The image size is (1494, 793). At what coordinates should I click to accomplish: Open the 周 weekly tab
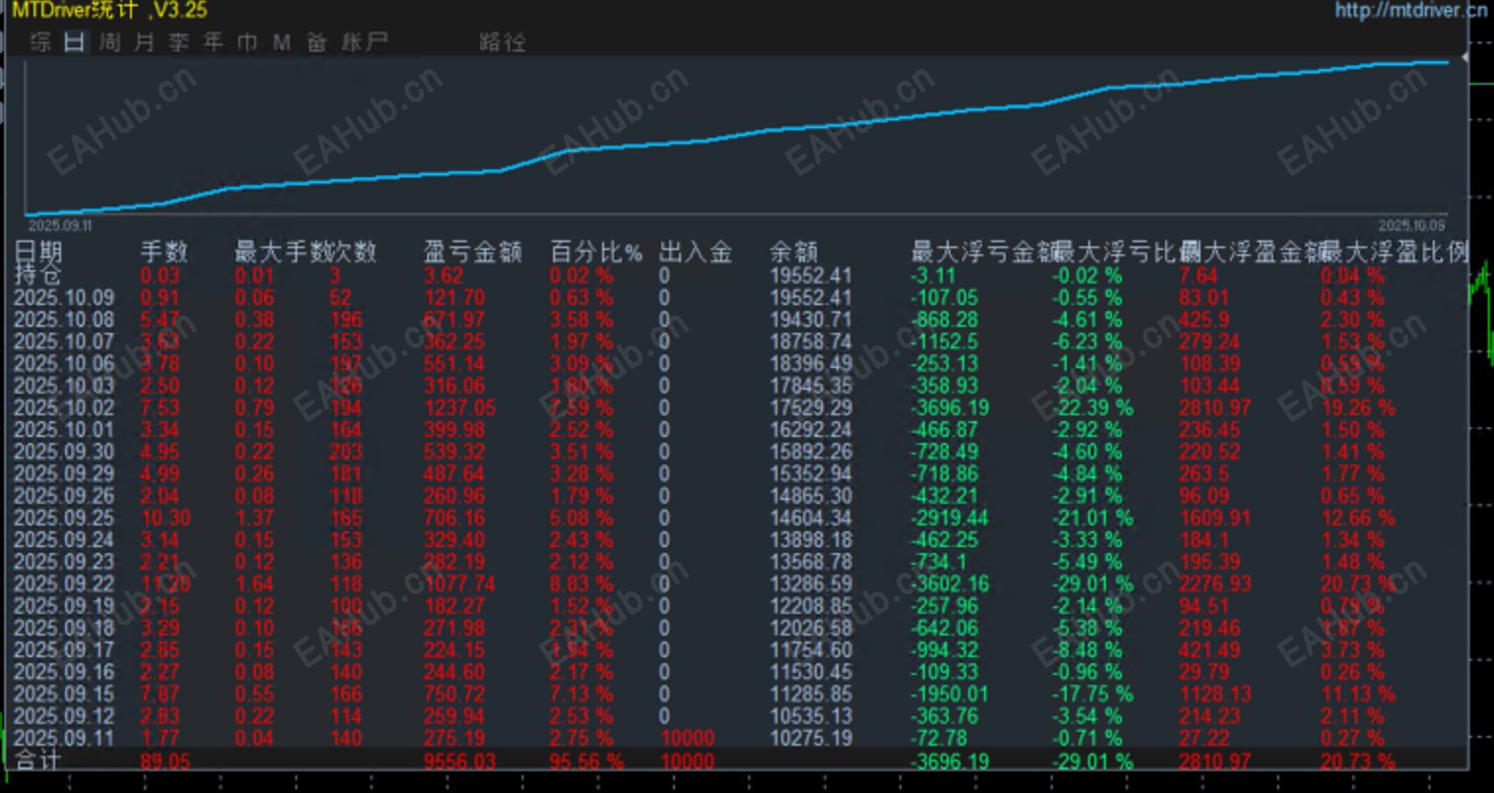tap(109, 41)
